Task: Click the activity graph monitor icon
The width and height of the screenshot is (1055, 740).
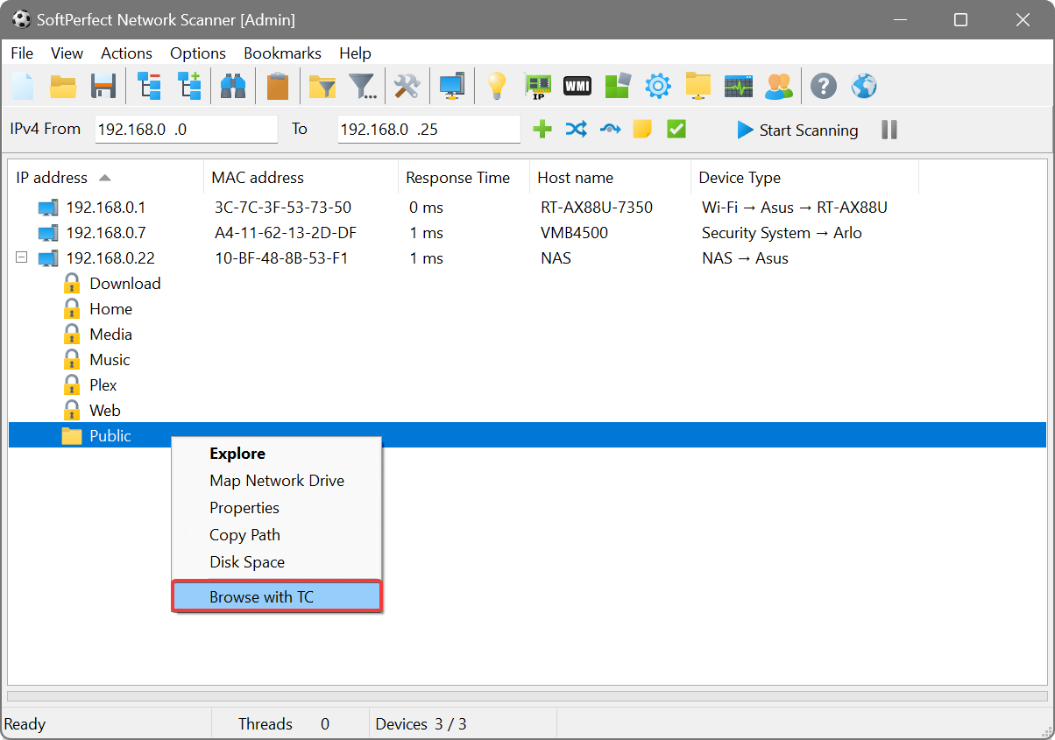Action: 739,86
